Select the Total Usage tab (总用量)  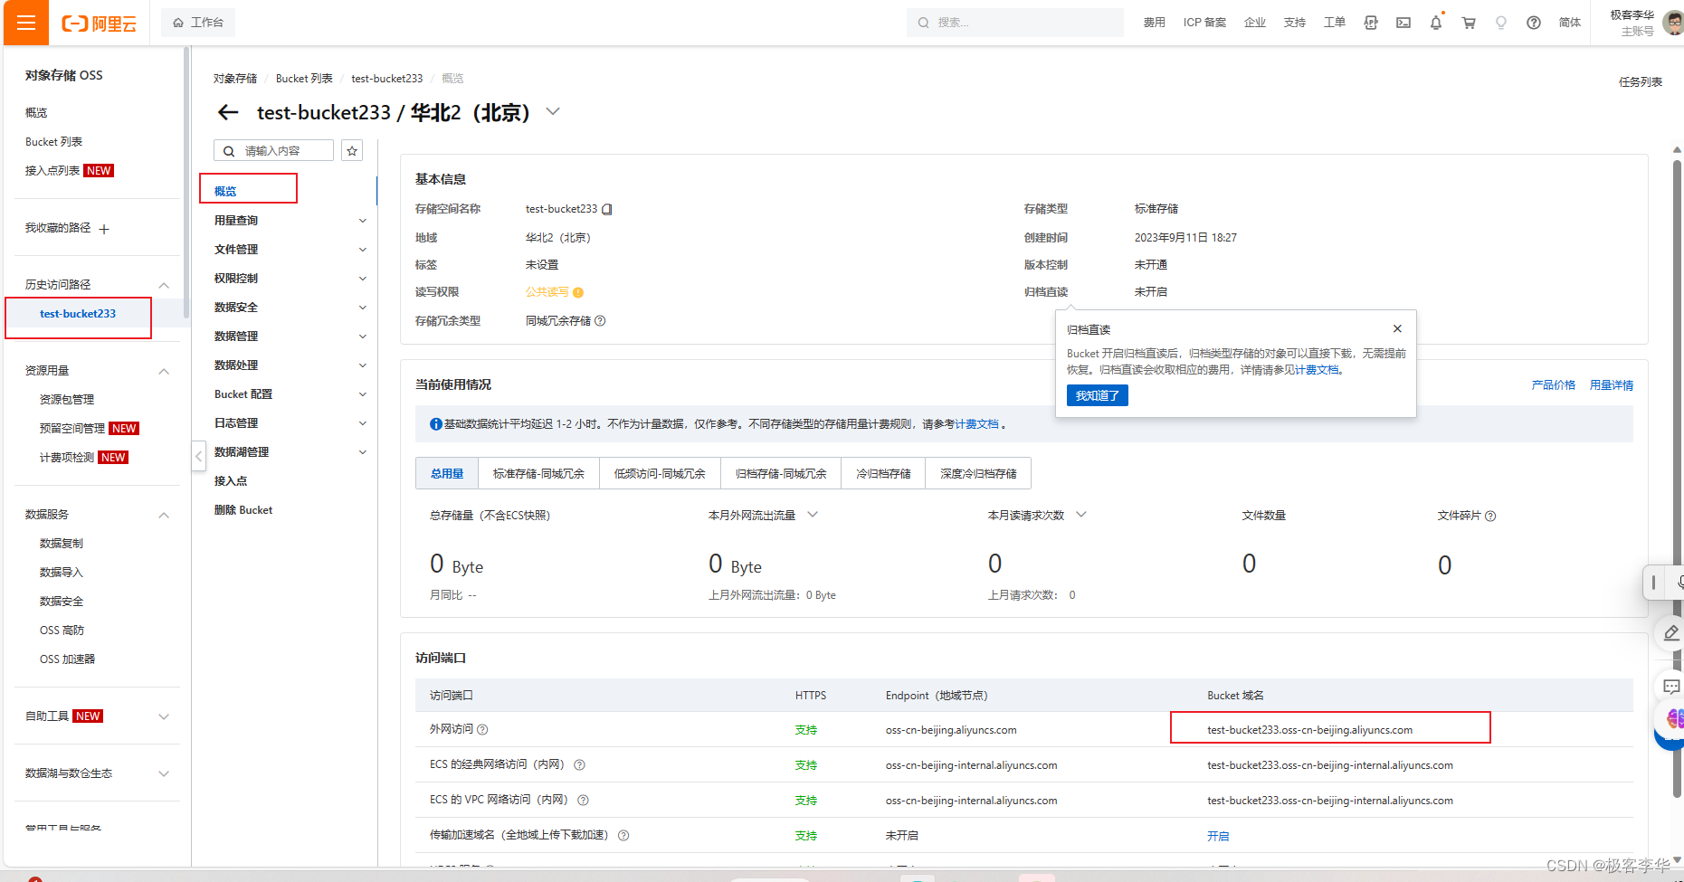coord(447,473)
